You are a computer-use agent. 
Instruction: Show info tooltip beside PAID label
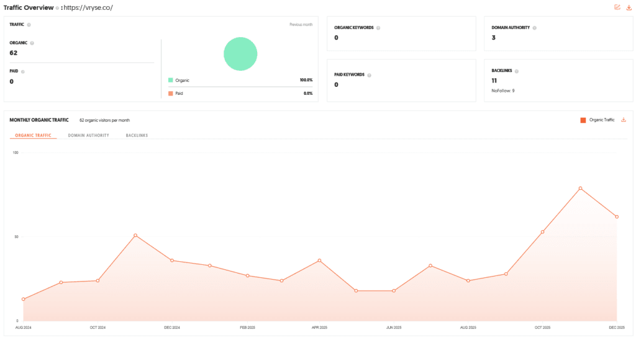click(23, 72)
